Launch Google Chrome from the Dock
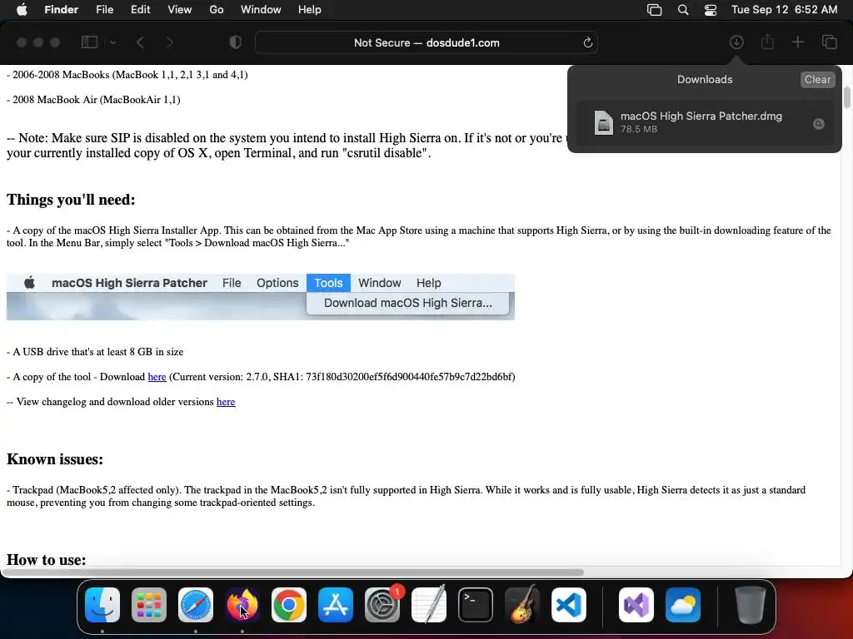This screenshot has height=639, width=853. tap(289, 605)
